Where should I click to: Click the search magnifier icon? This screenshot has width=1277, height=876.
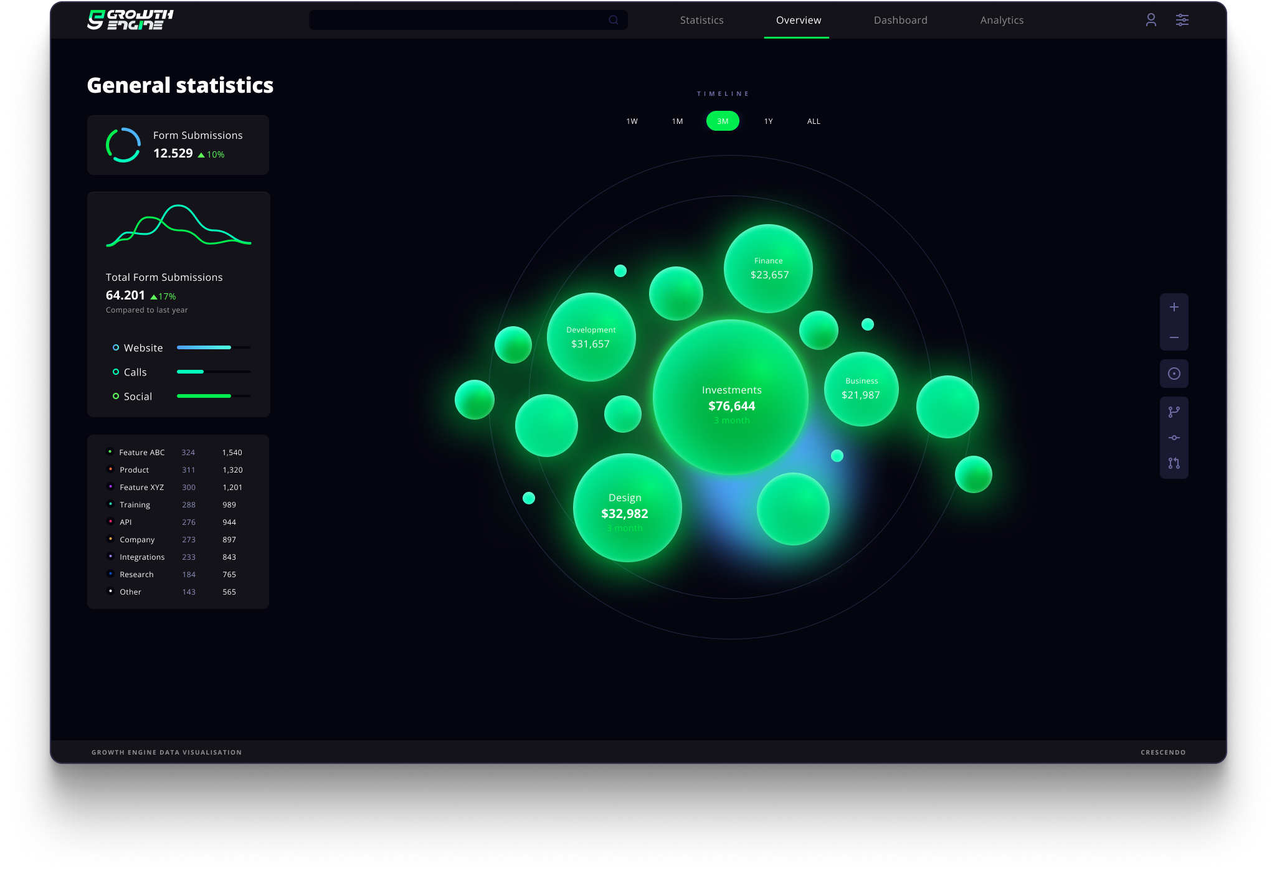(x=614, y=20)
